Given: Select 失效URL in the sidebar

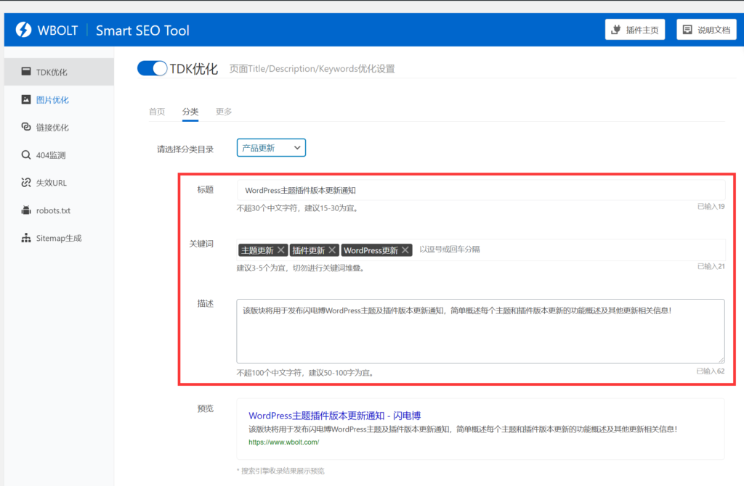Looking at the screenshot, I should 51,183.
